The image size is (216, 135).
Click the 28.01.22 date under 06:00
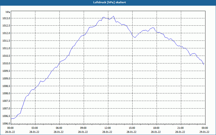(x=59, y=132)
